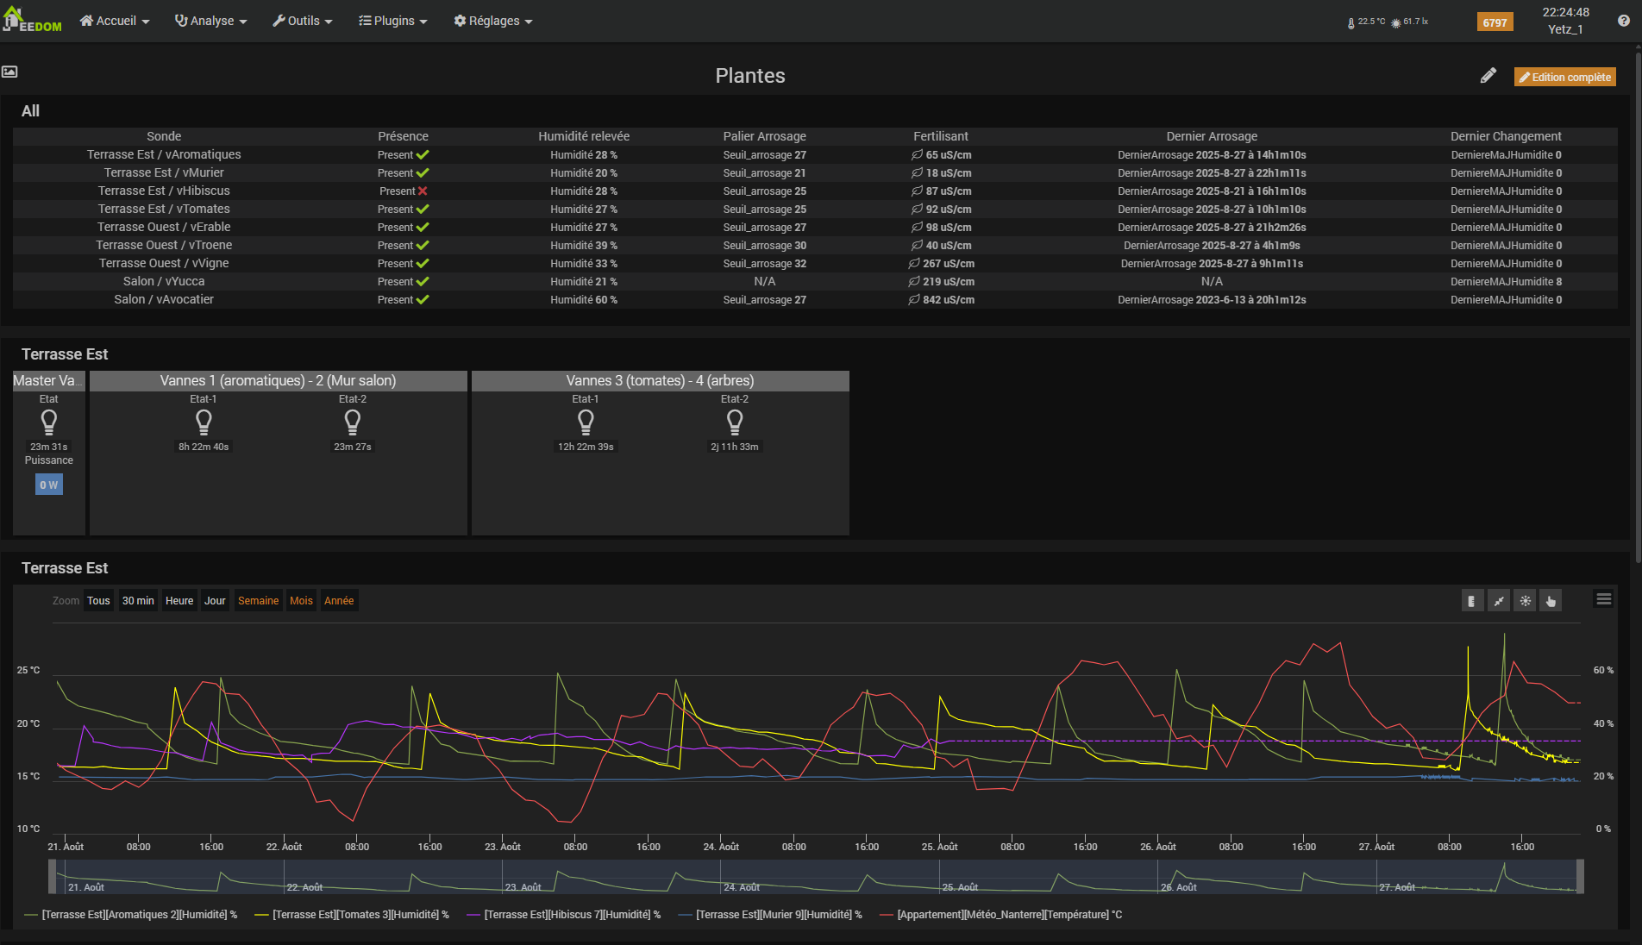The height and width of the screenshot is (945, 1642).
Task: Click the orange 6797 messages badge
Action: pos(1495,22)
